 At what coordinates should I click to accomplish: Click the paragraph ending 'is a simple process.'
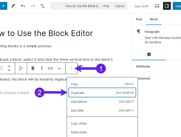pos(26,46)
